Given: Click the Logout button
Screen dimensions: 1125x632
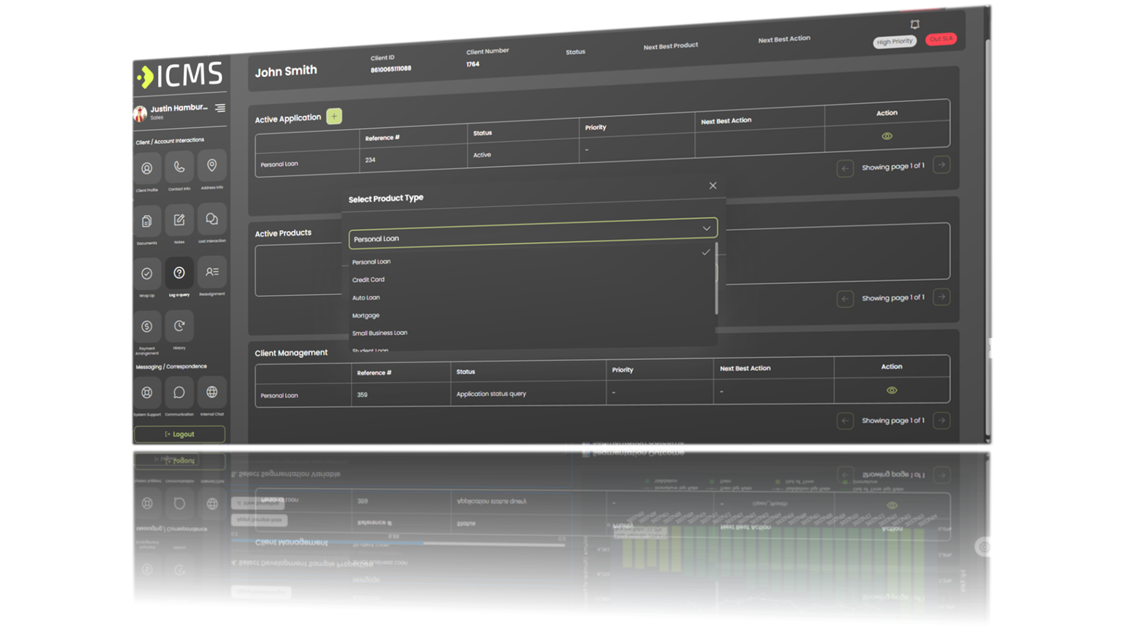Looking at the screenshot, I should pyautogui.click(x=179, y=434).
